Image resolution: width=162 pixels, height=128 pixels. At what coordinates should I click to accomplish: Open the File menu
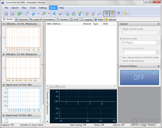click(x=6, y=8)
